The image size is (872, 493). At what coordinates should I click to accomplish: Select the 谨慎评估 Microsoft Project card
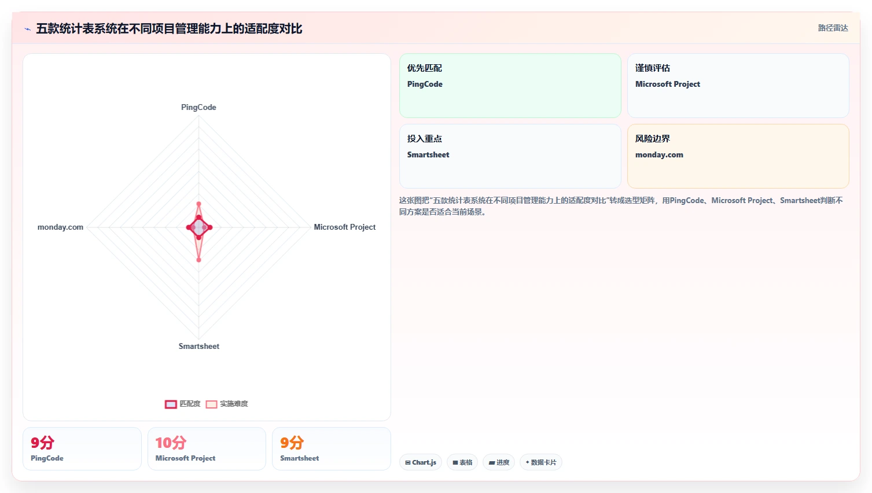point(738,86)
